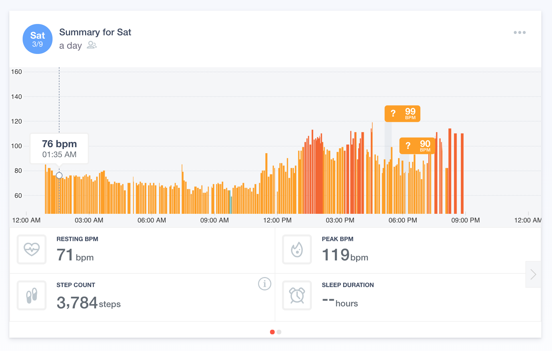Click the blue Sat 3/9 date badge
Screen dimensions: 552x351
38,39
